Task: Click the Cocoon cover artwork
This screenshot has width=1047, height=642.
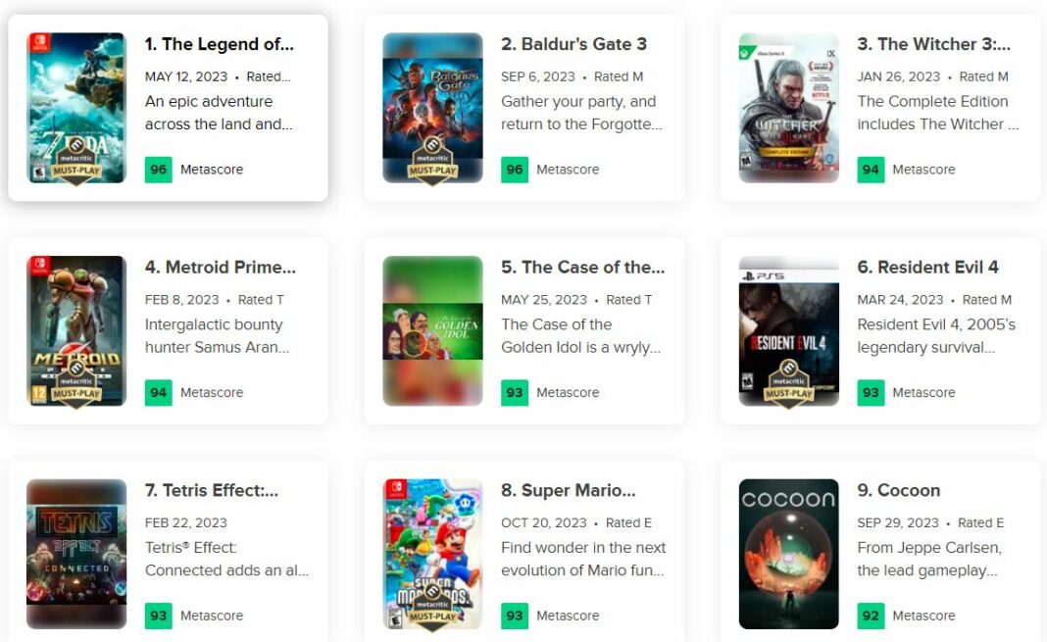Action: [789, 552]
